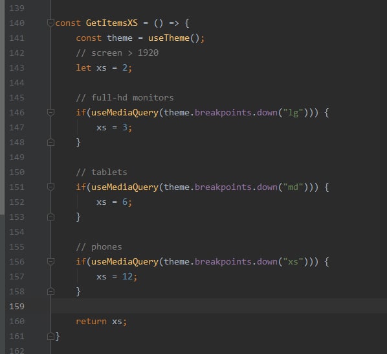The image size is (387, 354).
Task: Click the value 12 on line 157
Action: point(127,277)
